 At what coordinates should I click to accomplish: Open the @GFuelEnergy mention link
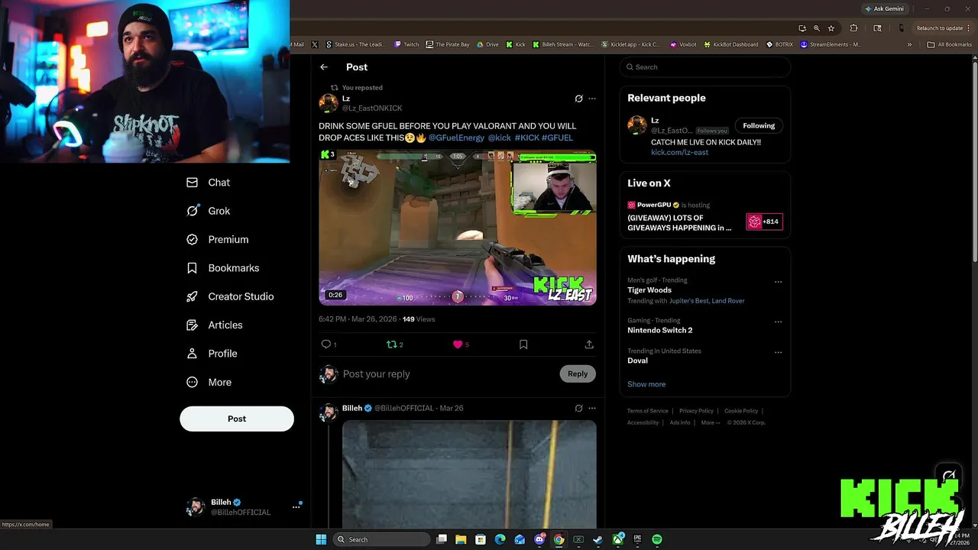pyautogui.click(x=456, y=137)
